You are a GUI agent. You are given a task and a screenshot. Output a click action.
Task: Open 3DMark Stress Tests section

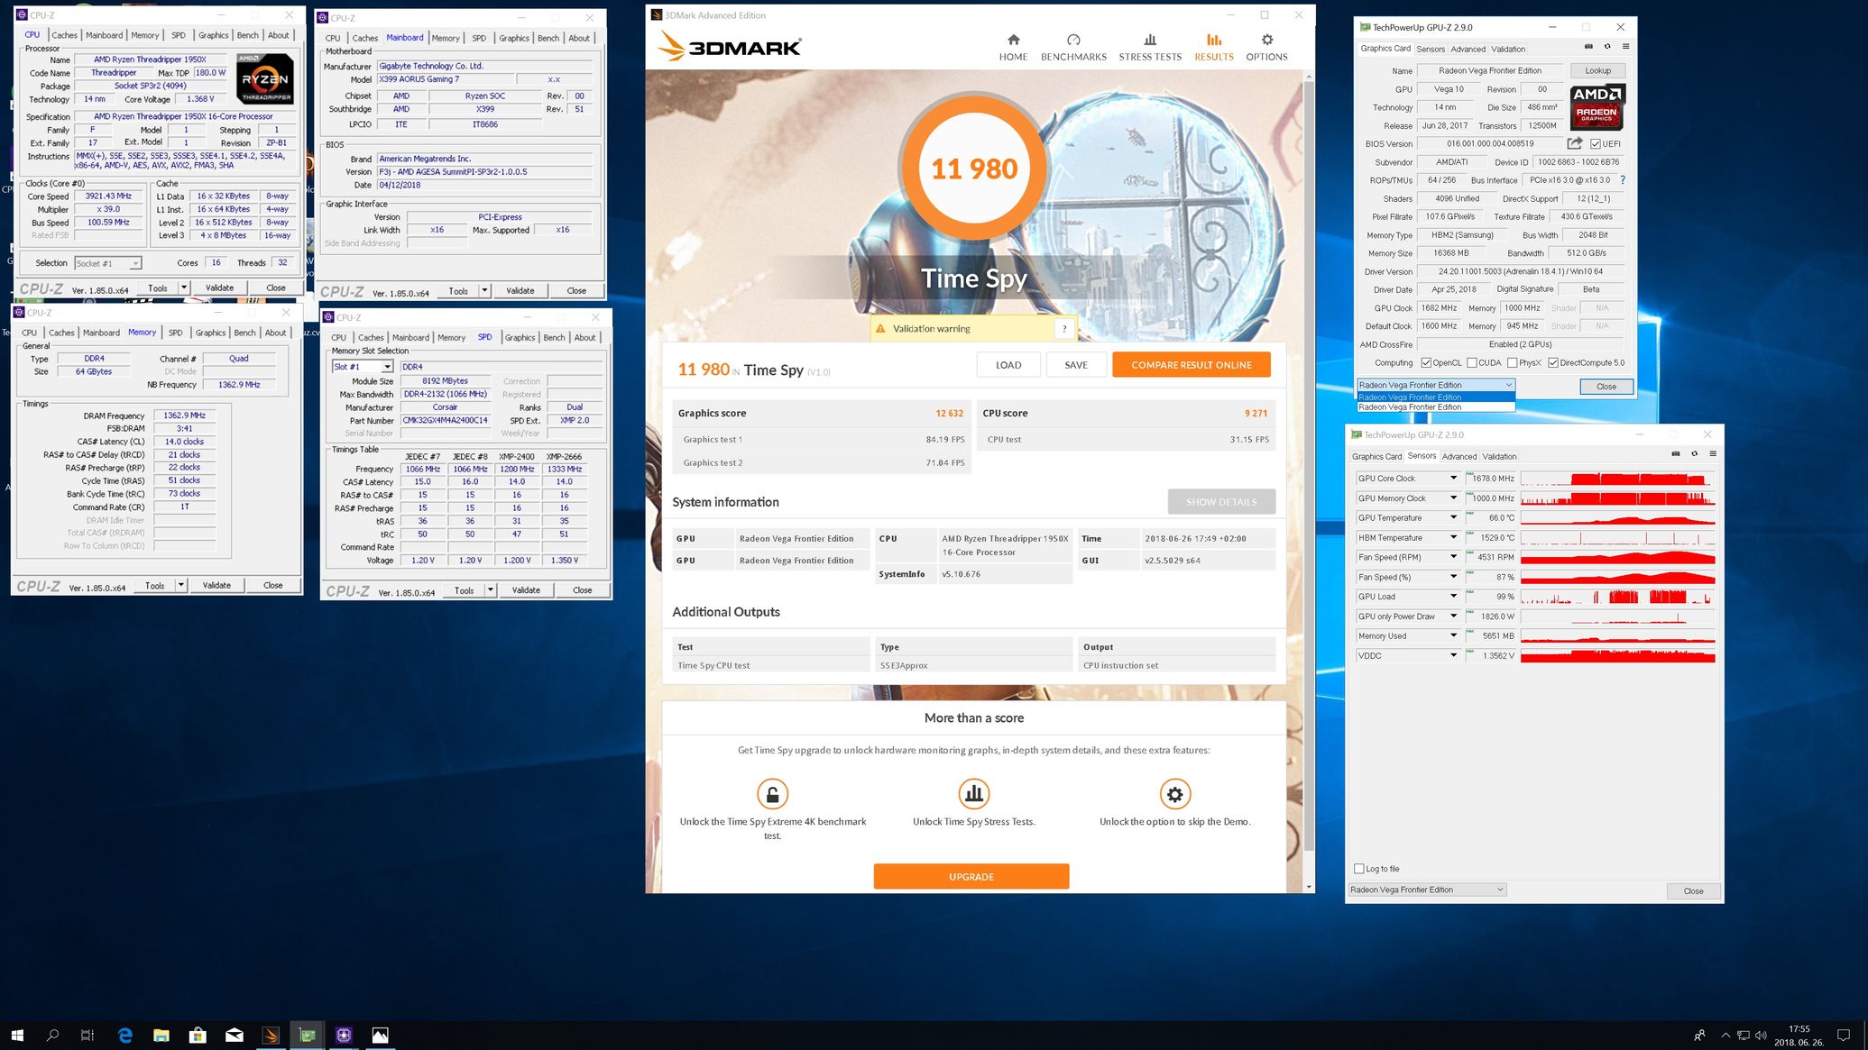point(1150,48)
